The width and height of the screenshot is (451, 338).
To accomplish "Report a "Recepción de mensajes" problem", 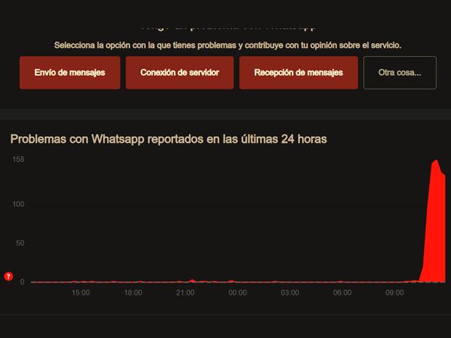I will (x=298, y=73).
